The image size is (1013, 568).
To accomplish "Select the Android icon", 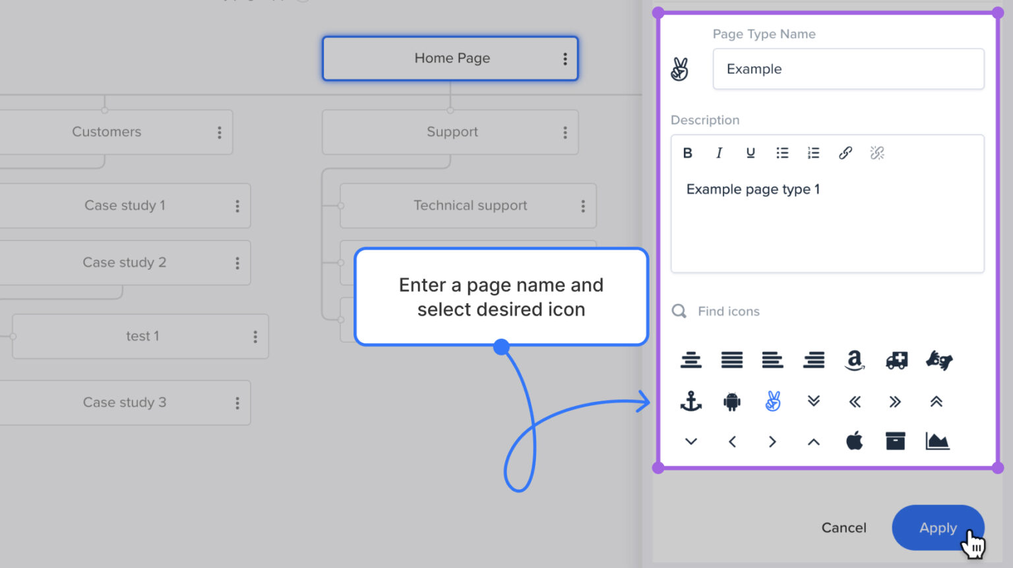I will 732,401.
